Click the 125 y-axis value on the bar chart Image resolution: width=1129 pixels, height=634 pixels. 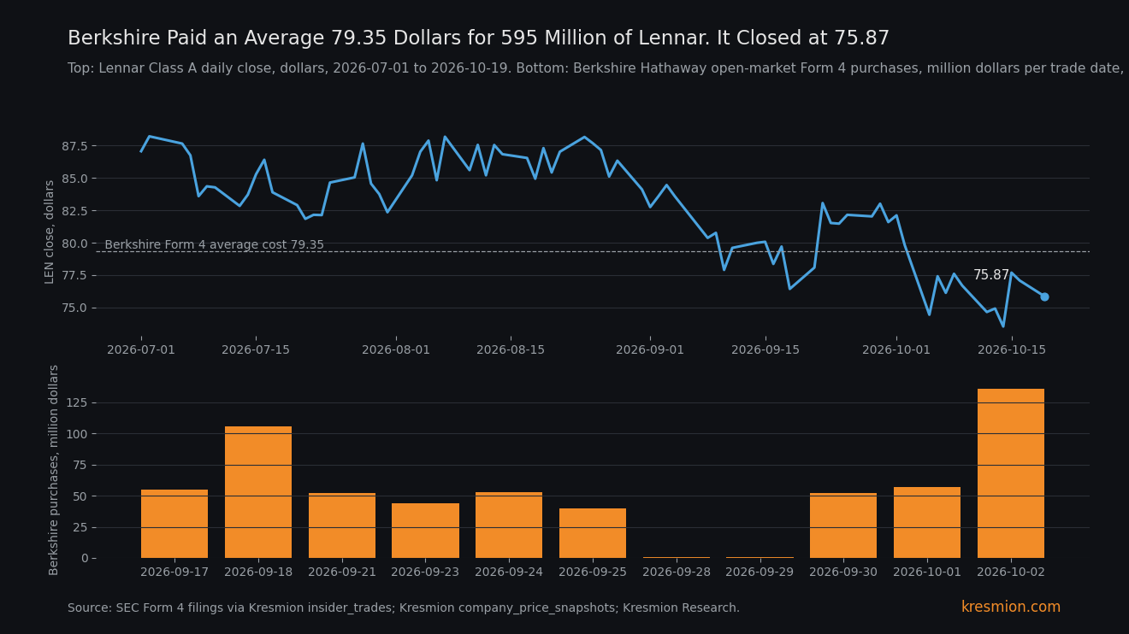(77, 402)
